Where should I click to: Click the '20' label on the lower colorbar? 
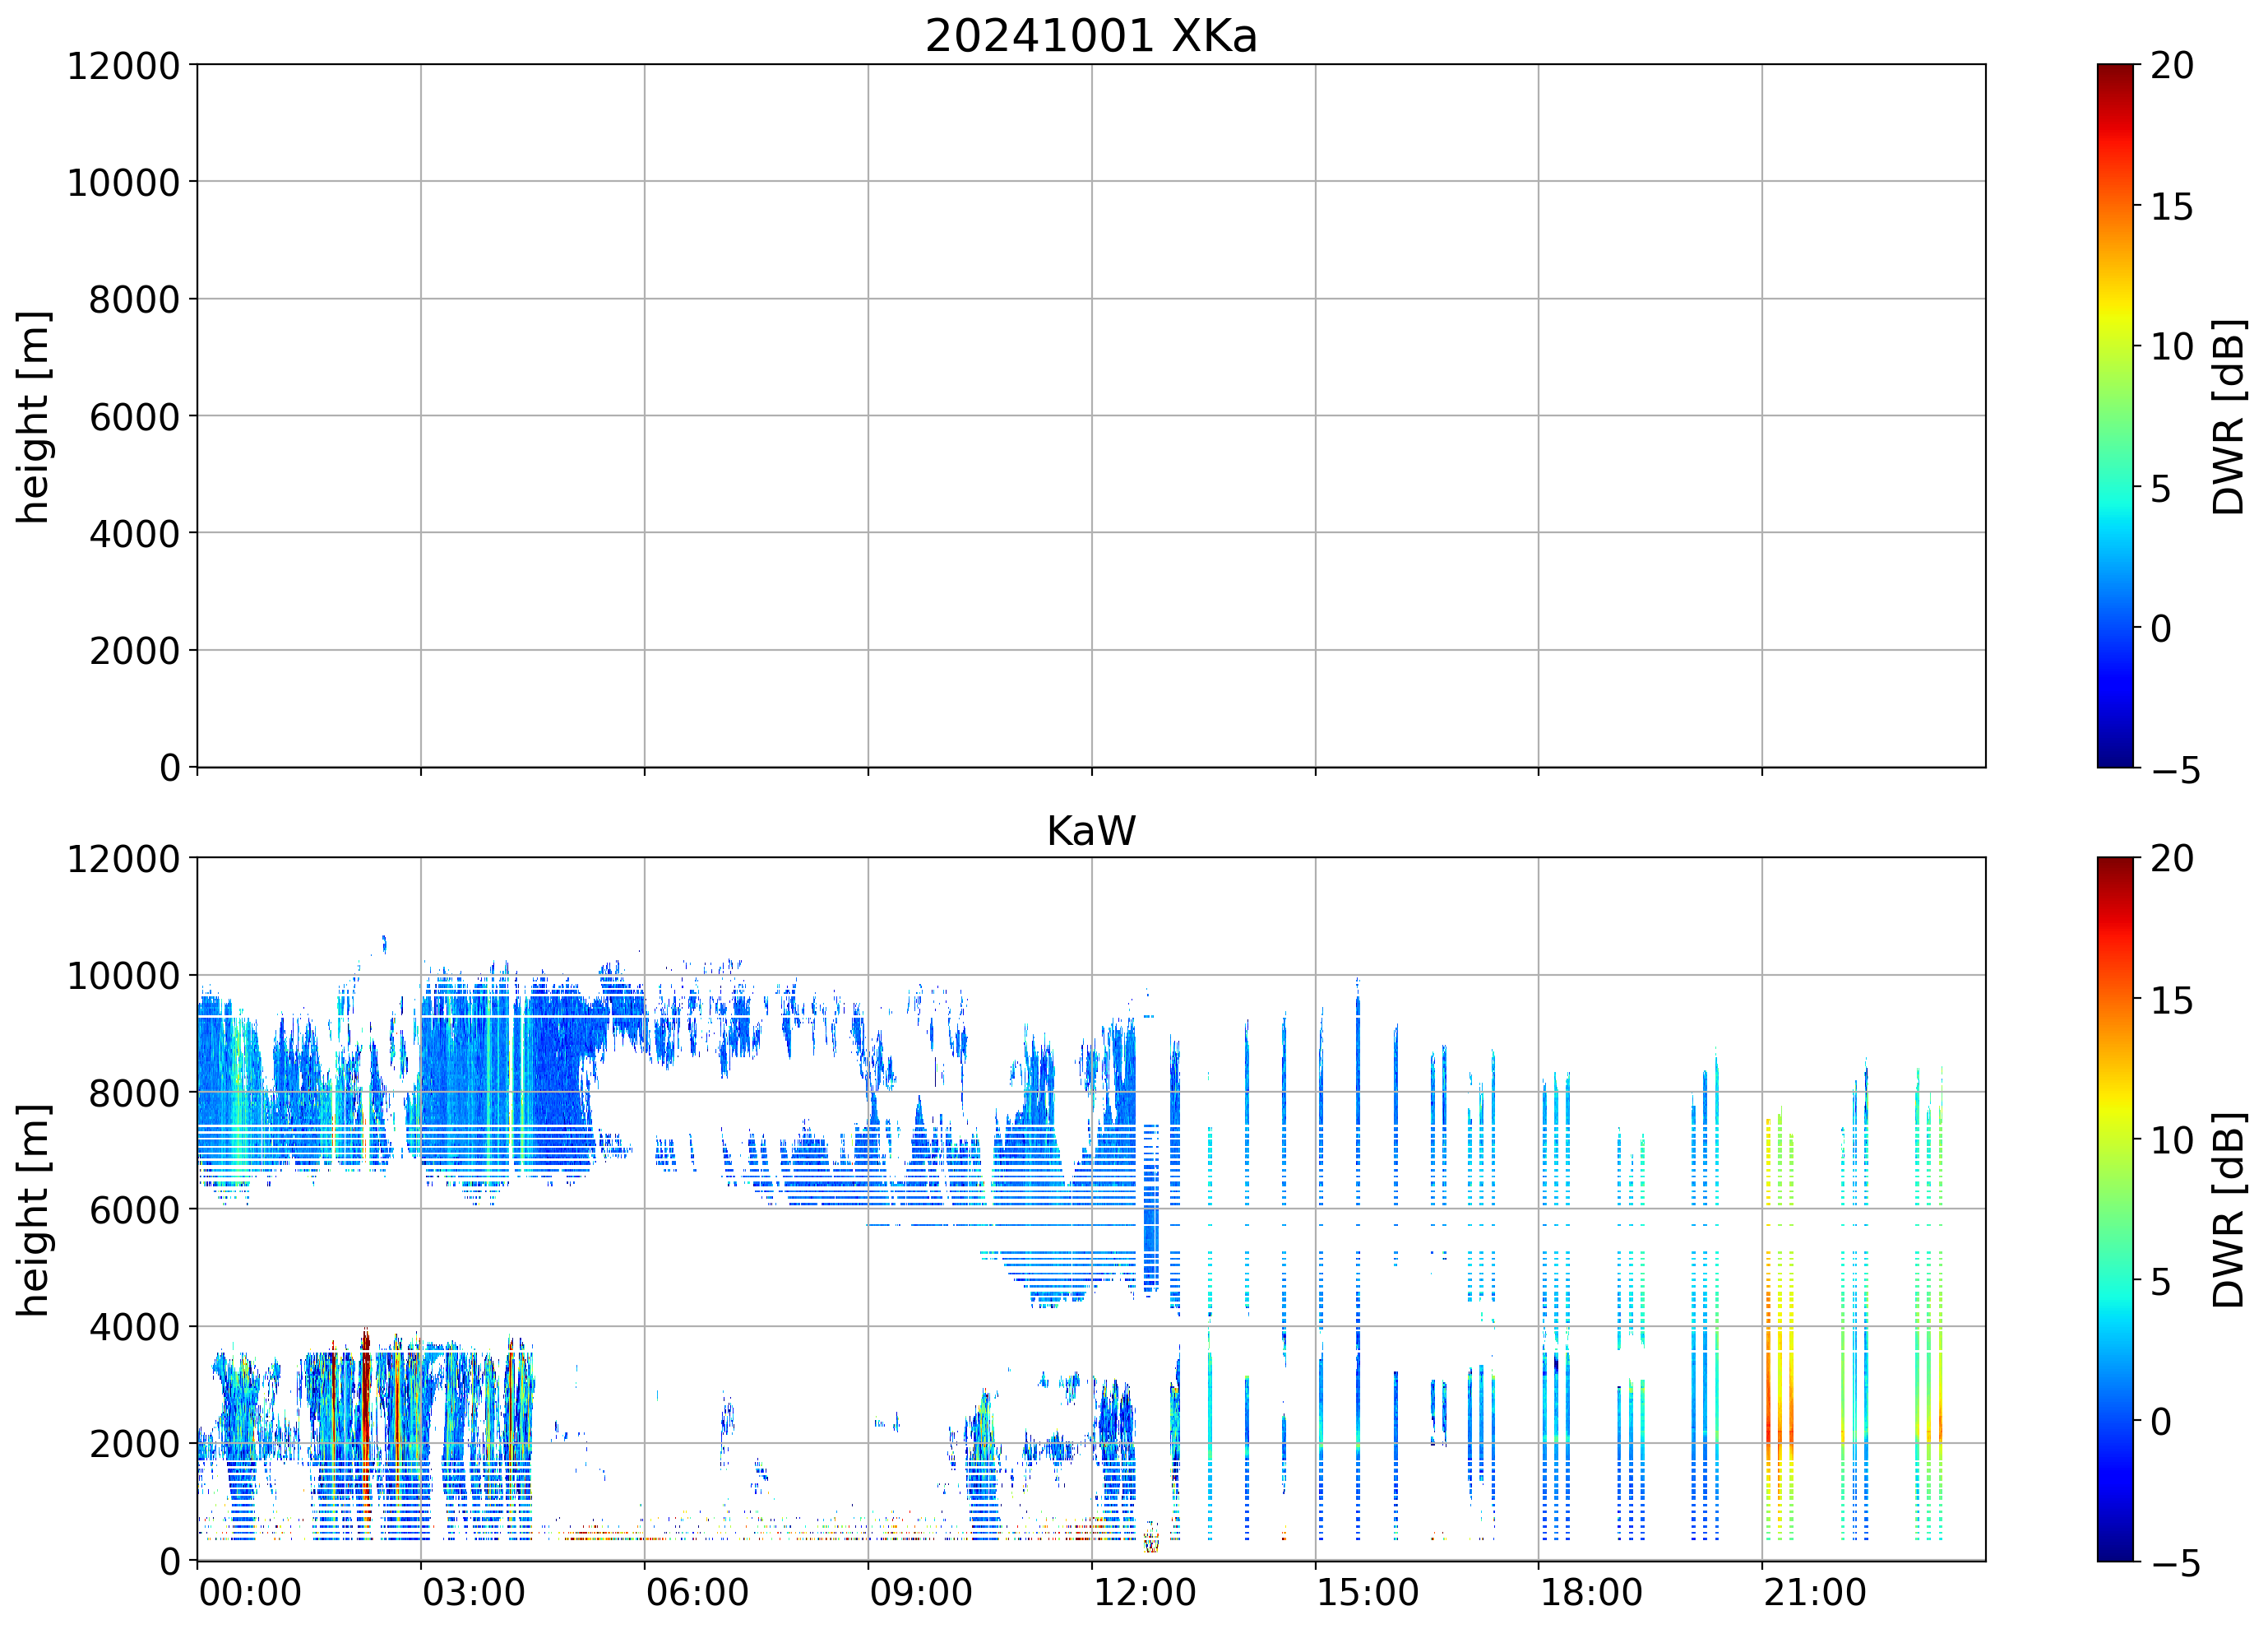tap(2171, 859)
